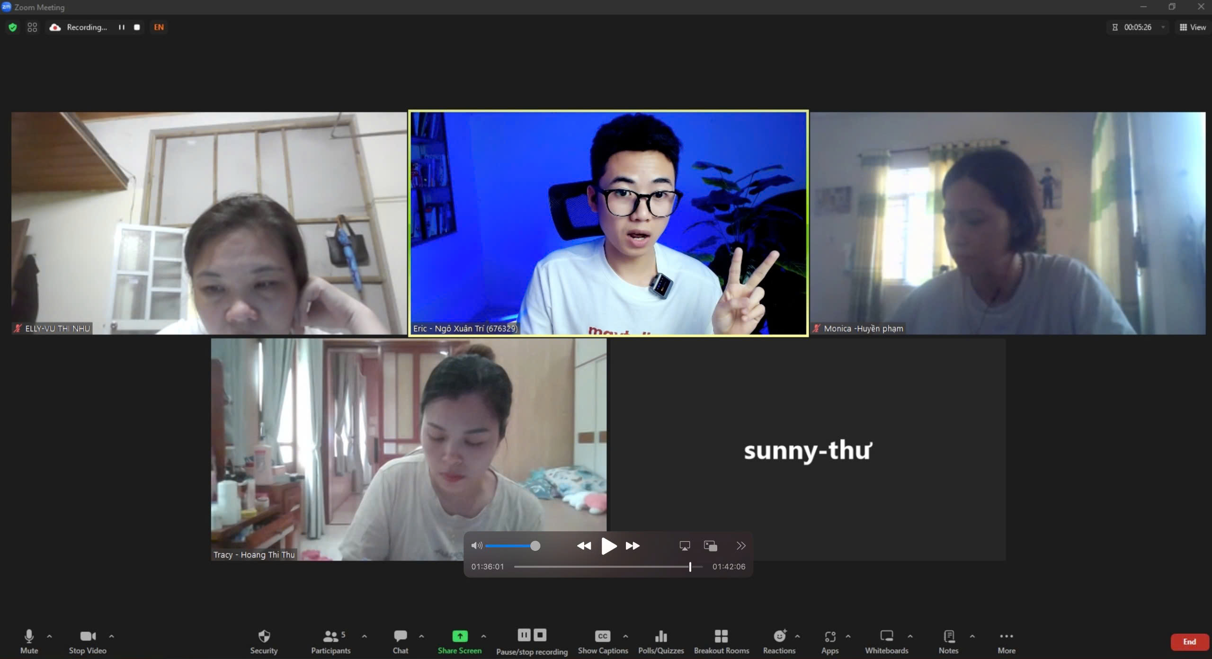1212x659 pixels.
Task: Click the red End button
Action: point(1189,642)
